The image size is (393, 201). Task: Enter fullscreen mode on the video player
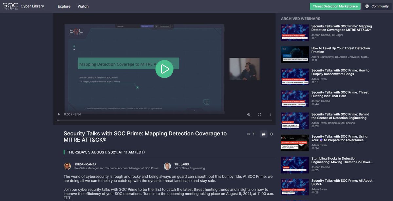(x=259, y=114)
